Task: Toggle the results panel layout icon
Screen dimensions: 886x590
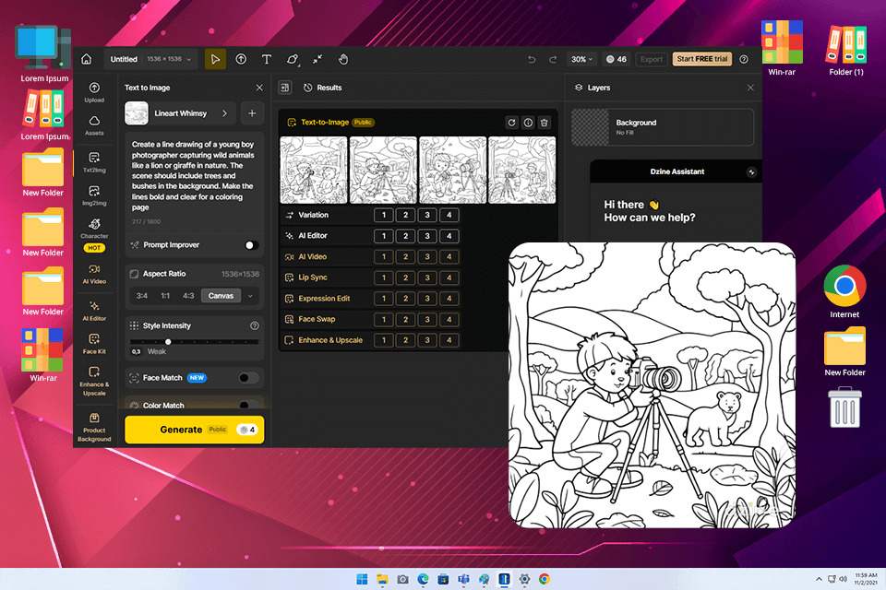Action: [285, 88]
